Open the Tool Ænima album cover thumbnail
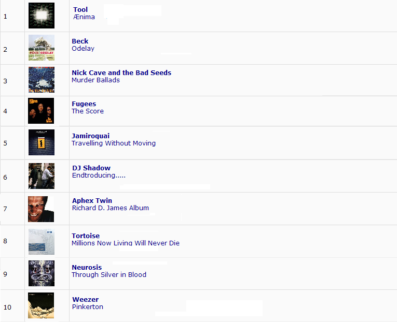Image resolution: width=397 pixels, height=322 pixels. click(42, 16)
